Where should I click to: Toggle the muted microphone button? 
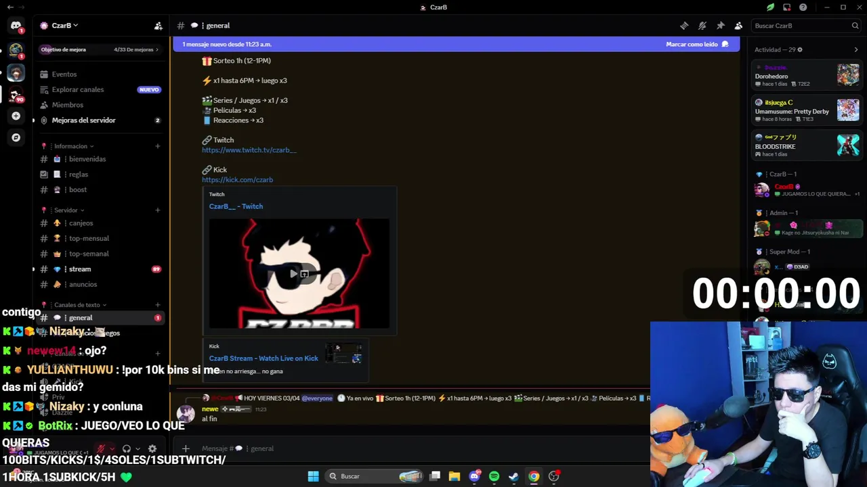click(x=101, y=448)
